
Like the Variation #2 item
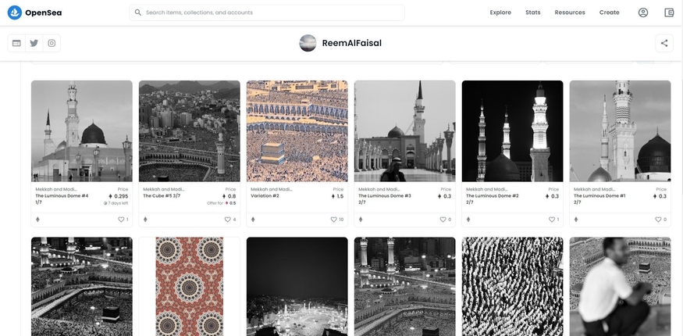point(334,220)
